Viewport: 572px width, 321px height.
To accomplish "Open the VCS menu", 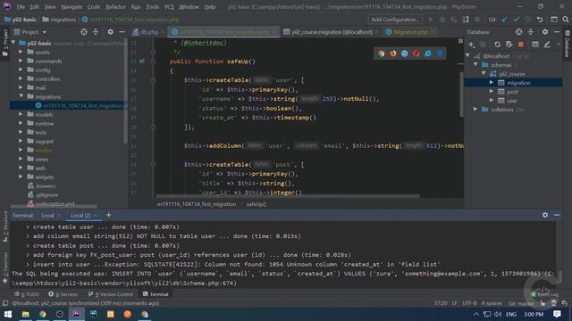I will pos(169,7).
